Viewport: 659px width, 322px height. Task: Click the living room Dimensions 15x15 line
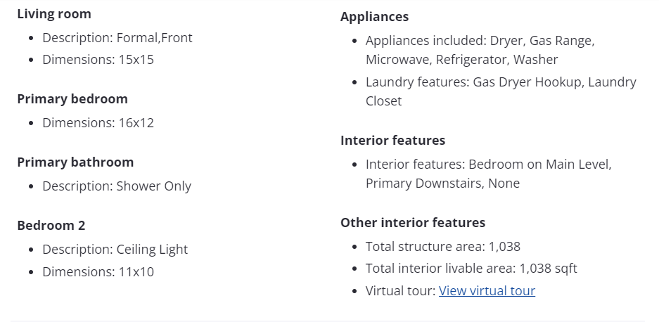click(x=98, y=60)
